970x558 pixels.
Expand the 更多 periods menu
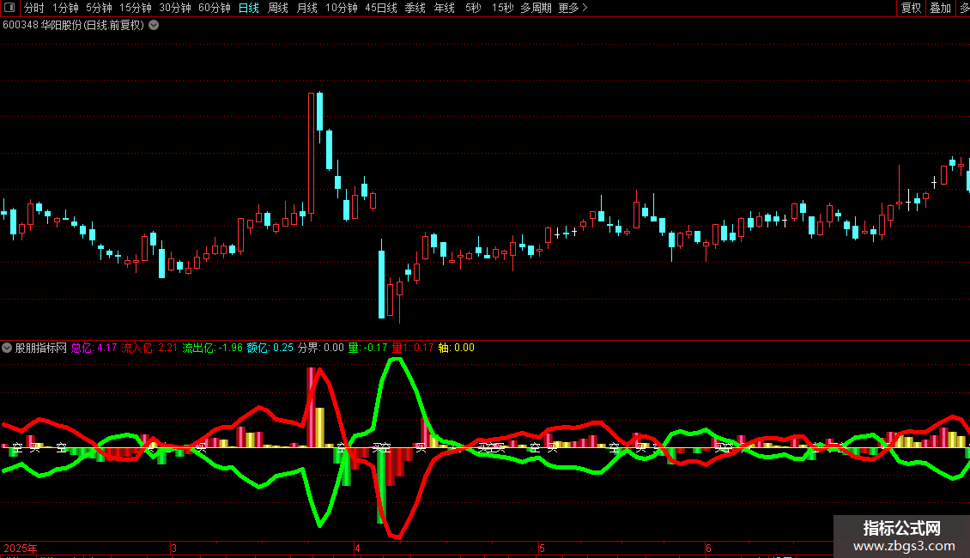point(573,8)
